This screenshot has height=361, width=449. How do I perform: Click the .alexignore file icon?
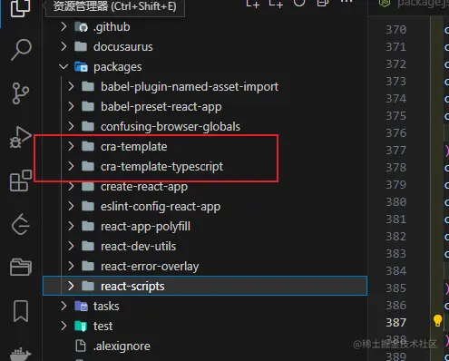point(81,346)
